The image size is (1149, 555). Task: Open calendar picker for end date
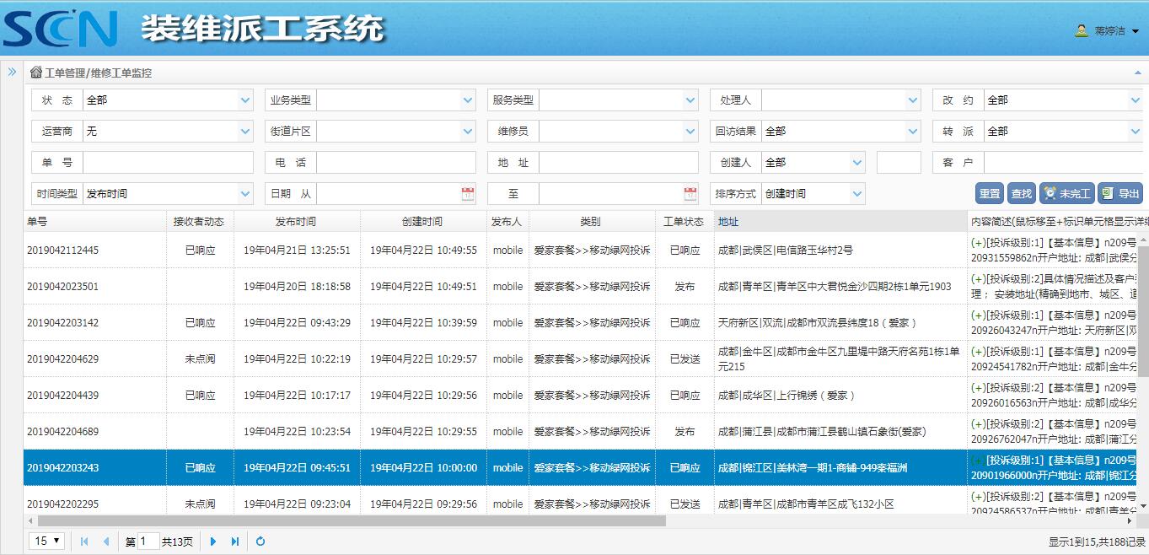pyautogui.click(x=690, y=194)
